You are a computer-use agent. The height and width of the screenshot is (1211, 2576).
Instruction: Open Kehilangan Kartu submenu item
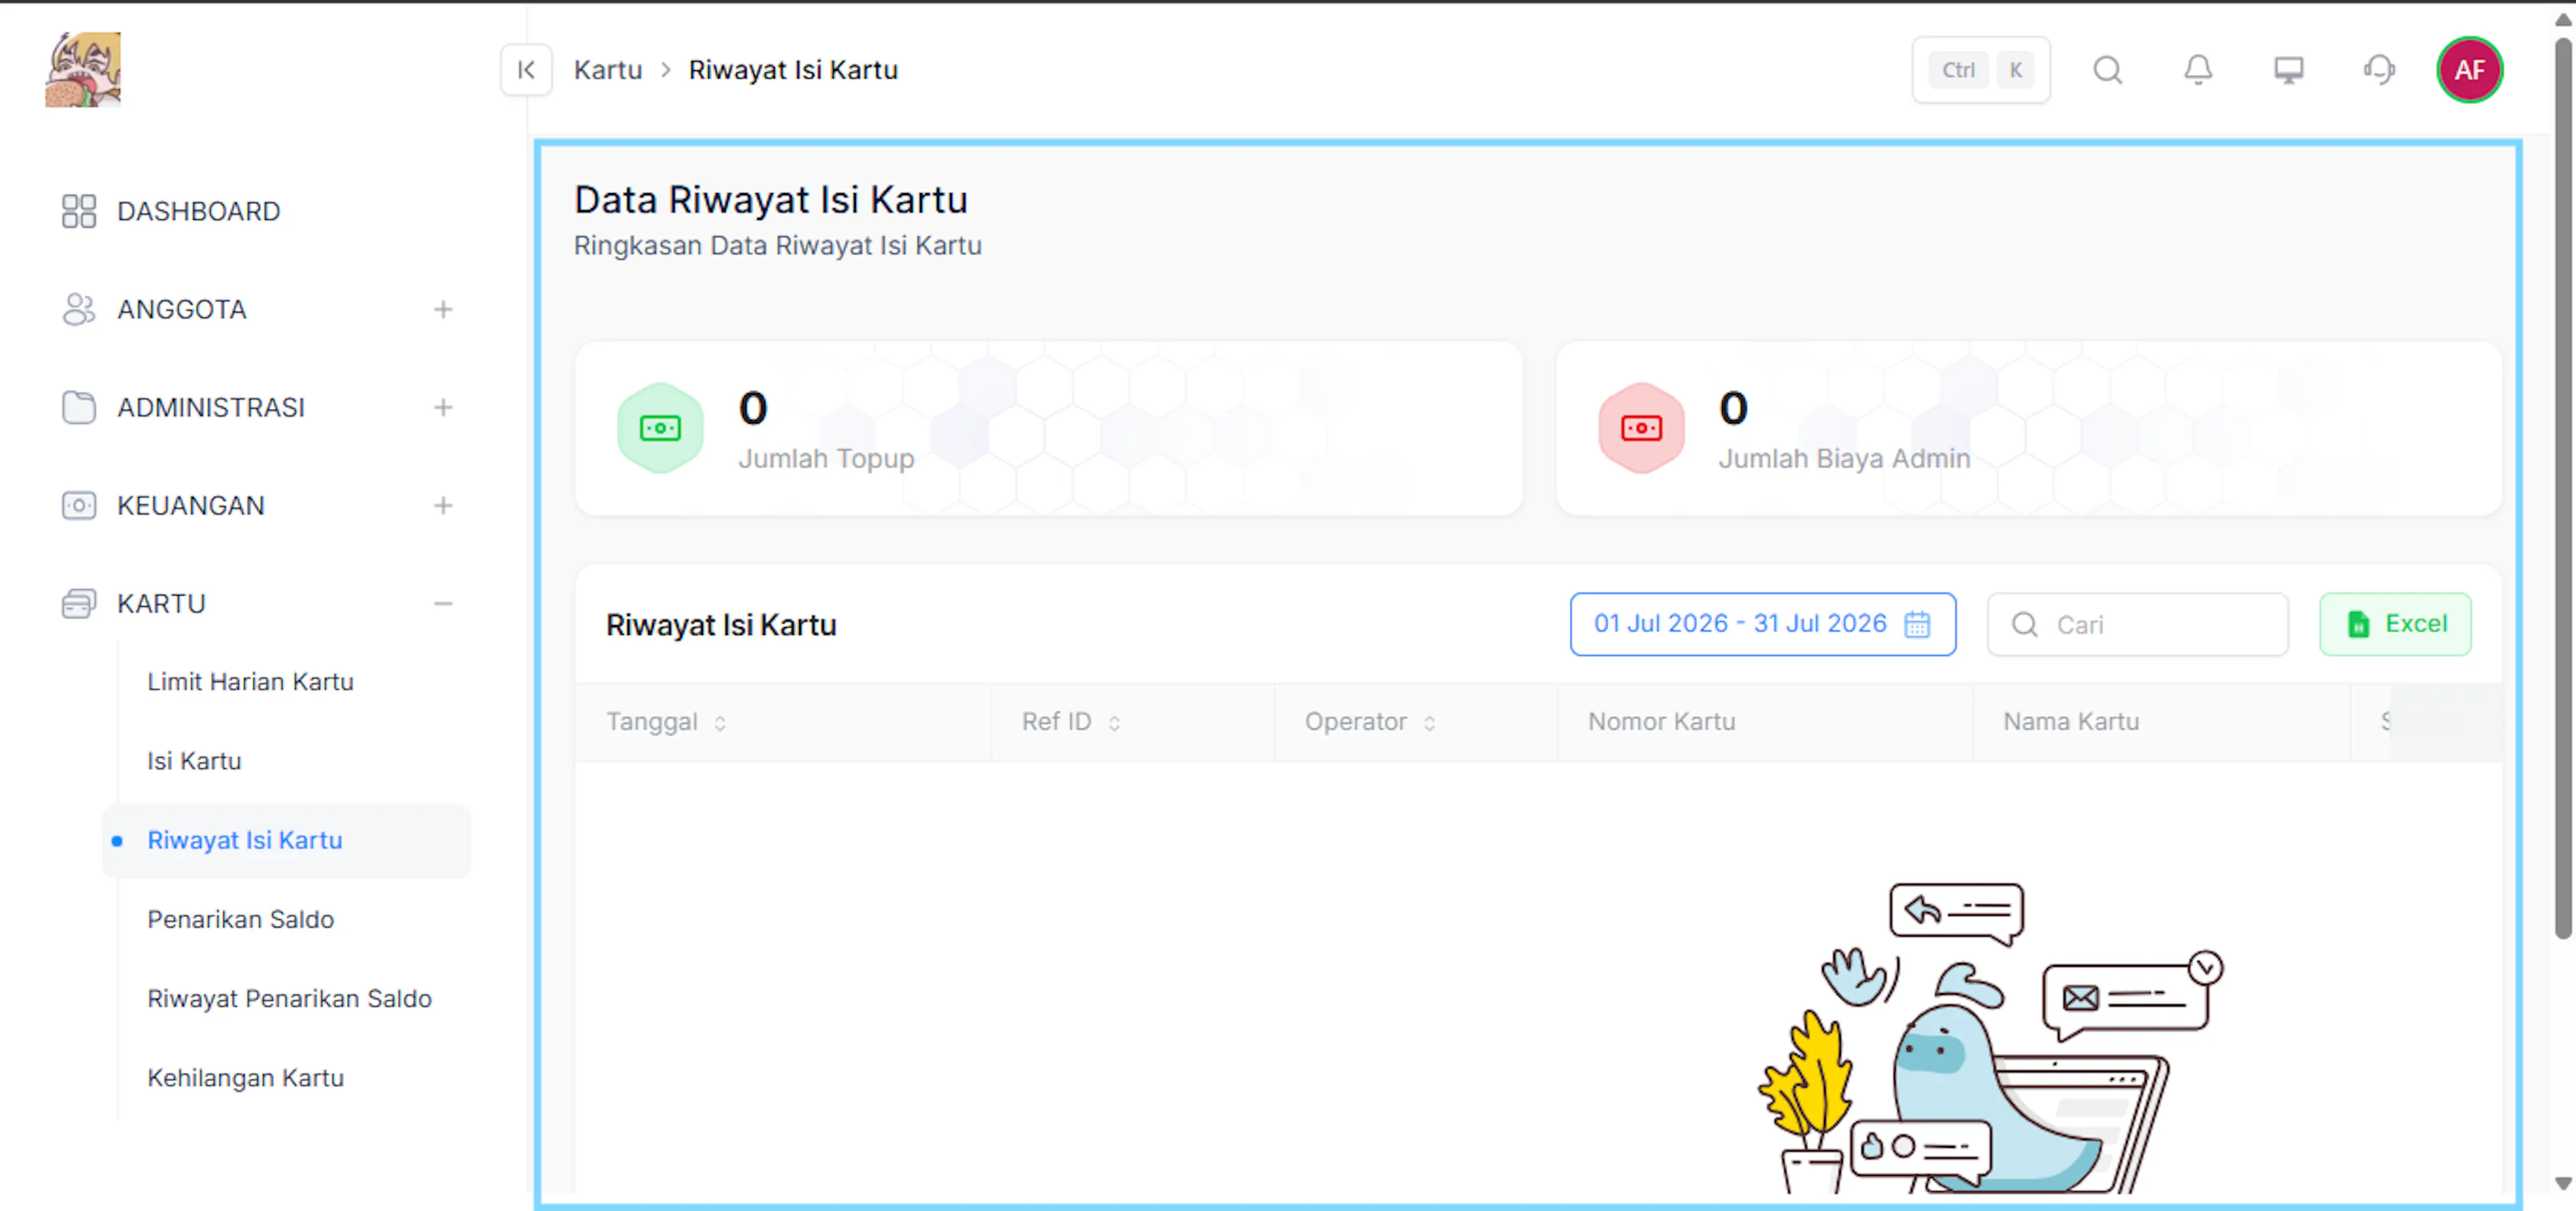245,1078
